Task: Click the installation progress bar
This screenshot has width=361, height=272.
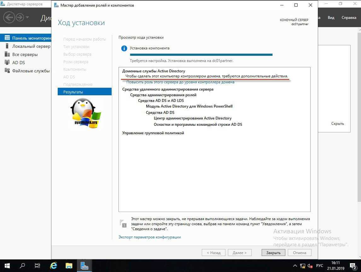Action: (201, 55)
